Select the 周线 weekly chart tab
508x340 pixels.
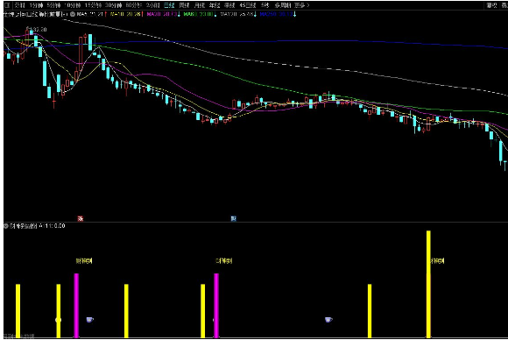coord(184,5)
